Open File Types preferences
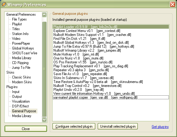The width and height of the screenshot is (177, 137). pos(19,19)
